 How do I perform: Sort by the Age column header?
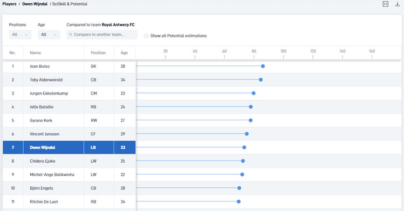click(124, 53)
